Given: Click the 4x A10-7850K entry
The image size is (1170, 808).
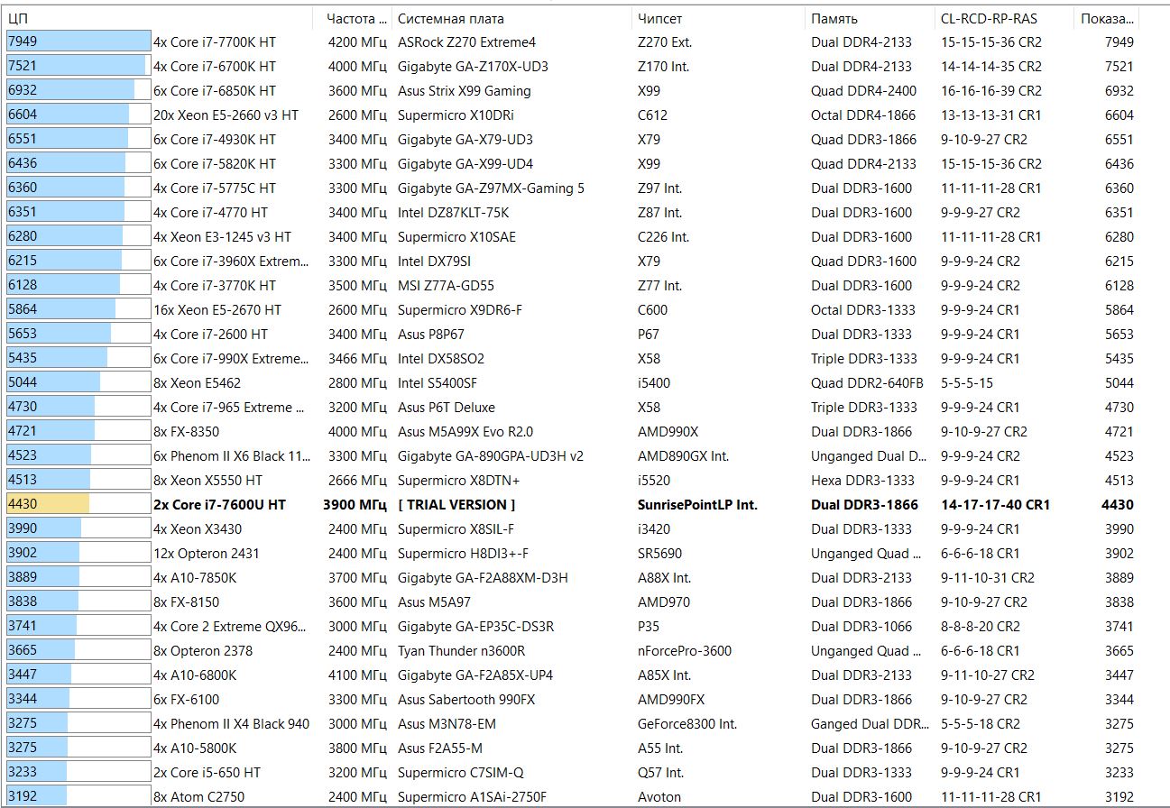Looking at the screenshot, I should (x=194, y=578).
